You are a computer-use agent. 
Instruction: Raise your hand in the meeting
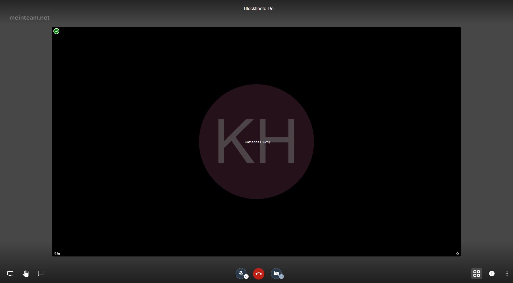[25, 274]
